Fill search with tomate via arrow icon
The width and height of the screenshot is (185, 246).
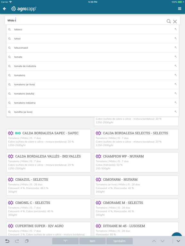(x=176, y=57)
